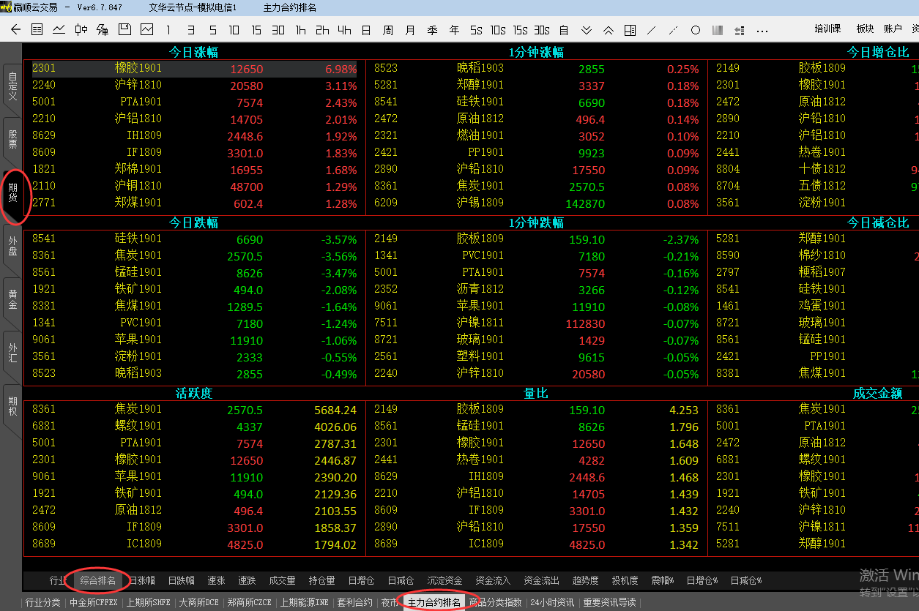Screen dimensions: 919x611
Task: Click the 培训课 button
Action: (829, 29)
